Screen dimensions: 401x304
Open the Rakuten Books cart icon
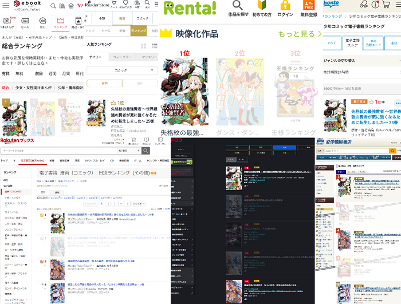[x=133, y=140]
